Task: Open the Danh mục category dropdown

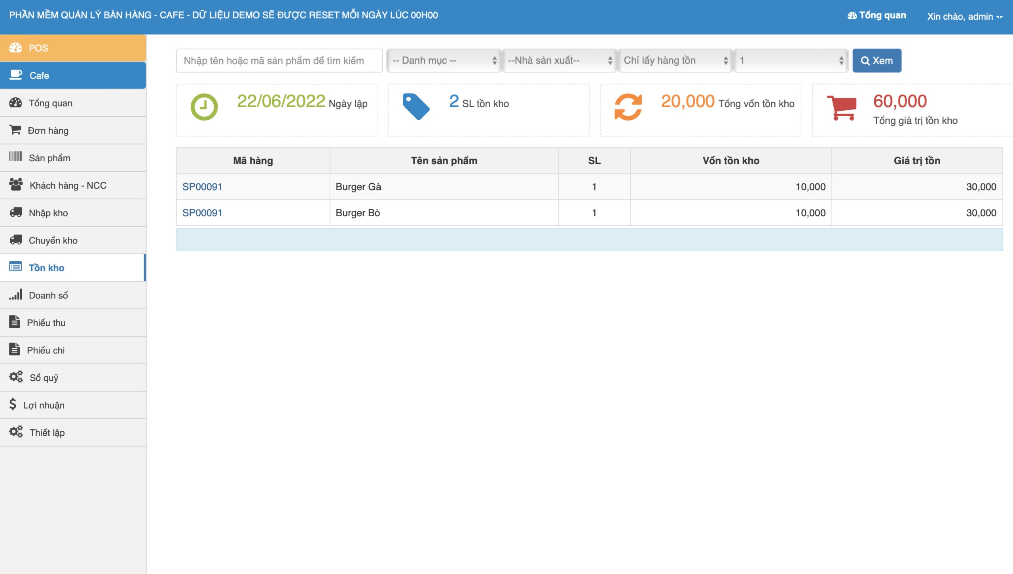Action: [444, 60]
